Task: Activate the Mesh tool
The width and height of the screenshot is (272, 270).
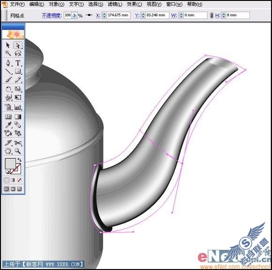Action: tap(8, 116)
